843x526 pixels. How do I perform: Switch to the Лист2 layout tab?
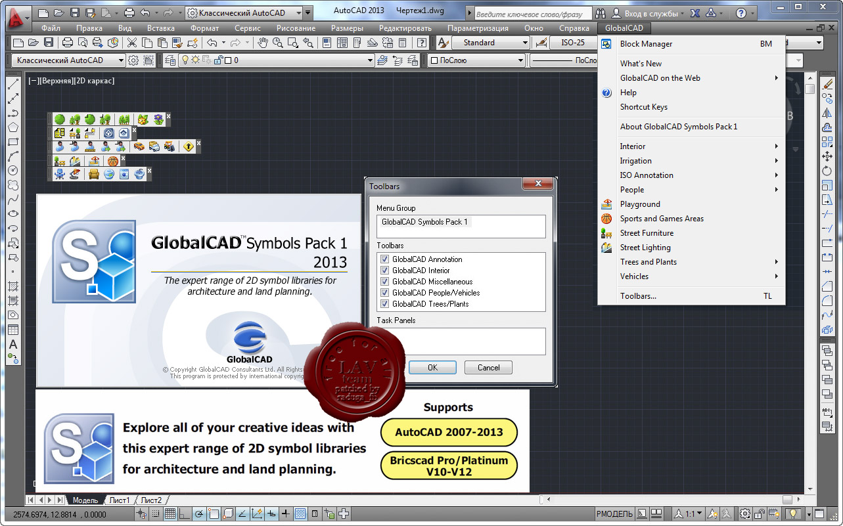coord(150,500)
